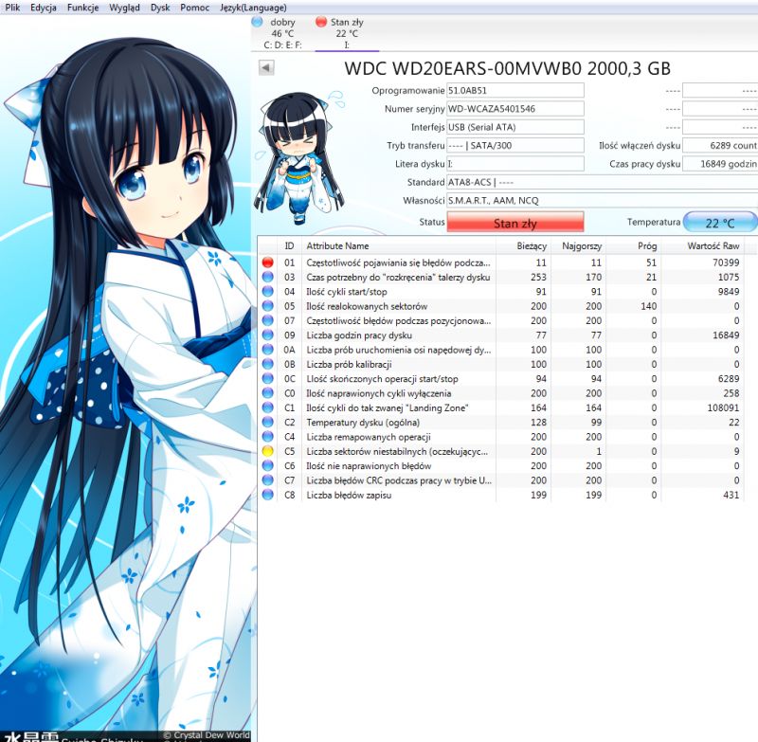Click the status dot of attribute 05
This screenshot has height=742, width=758.
pos(267,306)
